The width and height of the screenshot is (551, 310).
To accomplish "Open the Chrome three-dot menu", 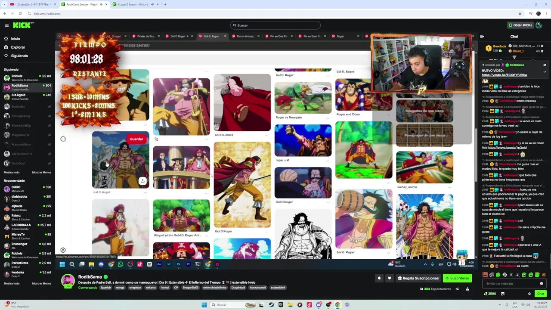I will click(x=546, y=13).
